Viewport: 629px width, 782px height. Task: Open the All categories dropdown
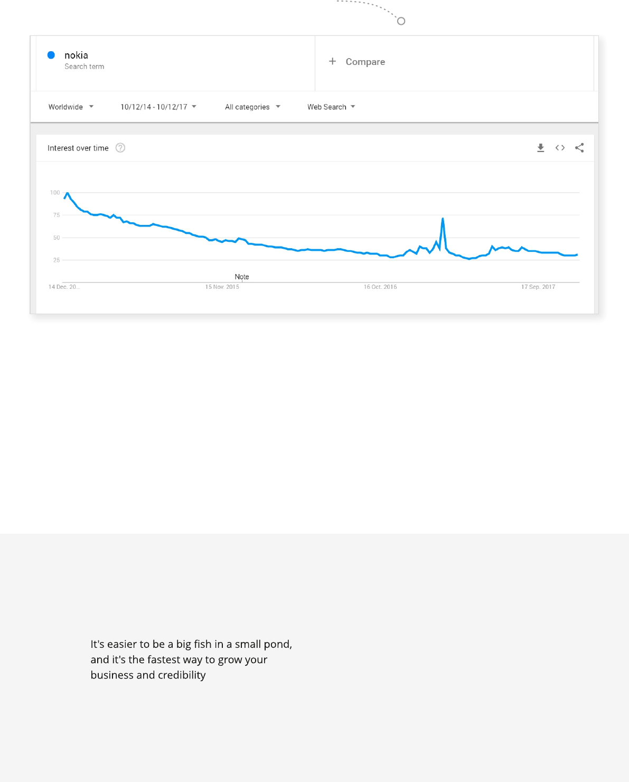pos(252,107)
